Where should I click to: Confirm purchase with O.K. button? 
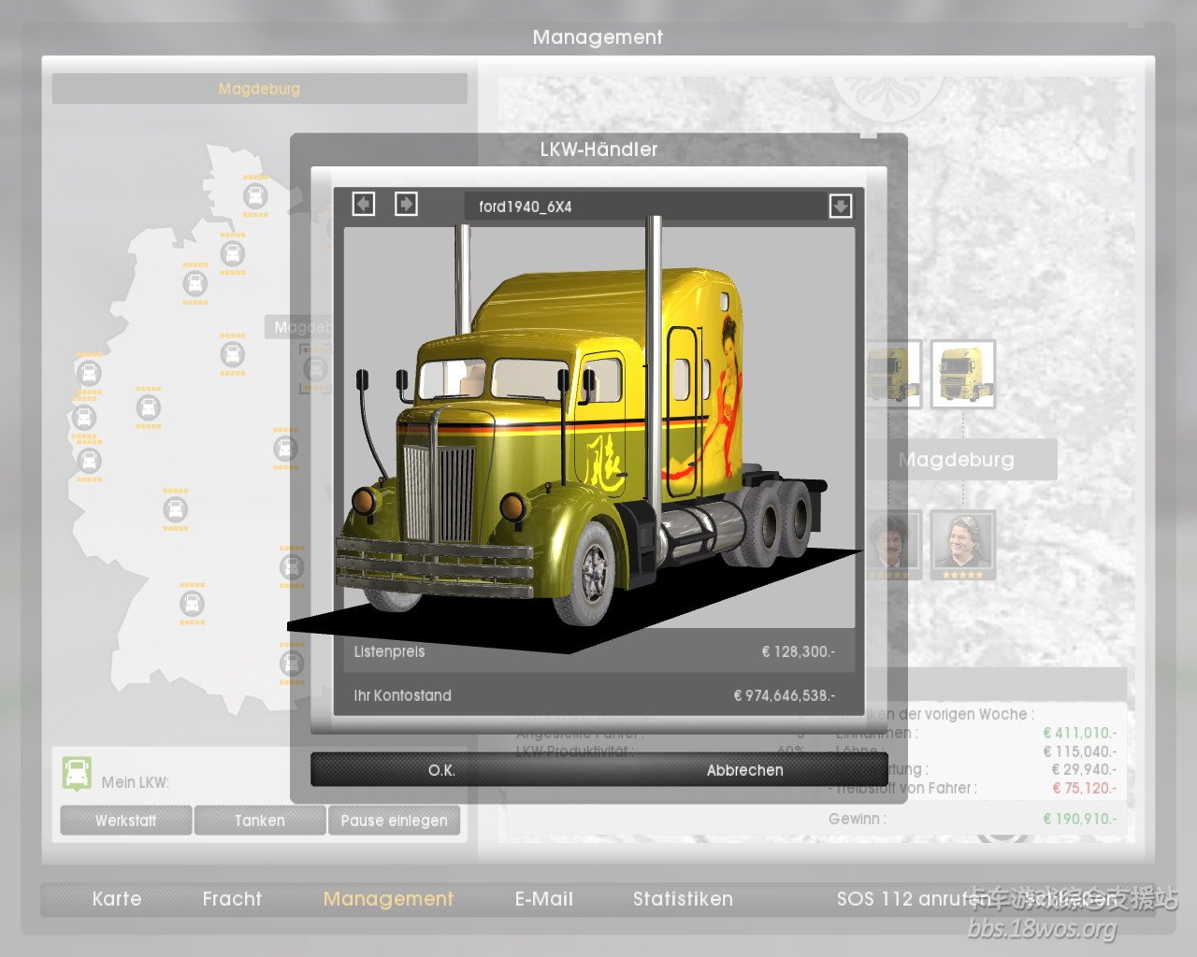441,770
